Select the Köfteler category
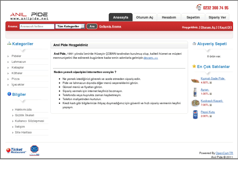 coord(17,73)
